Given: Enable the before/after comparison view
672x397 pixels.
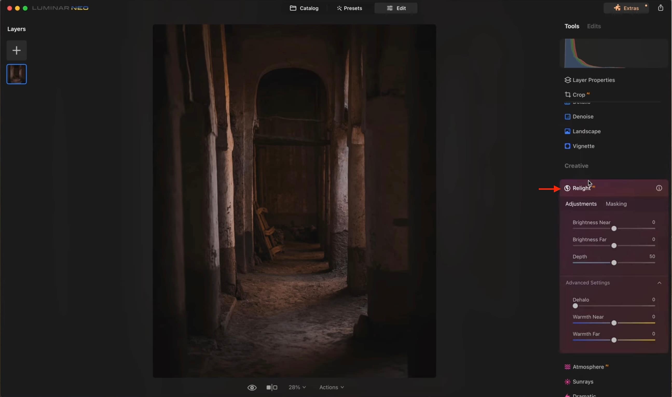Looking at the screenshot, I should coord(272,387).
